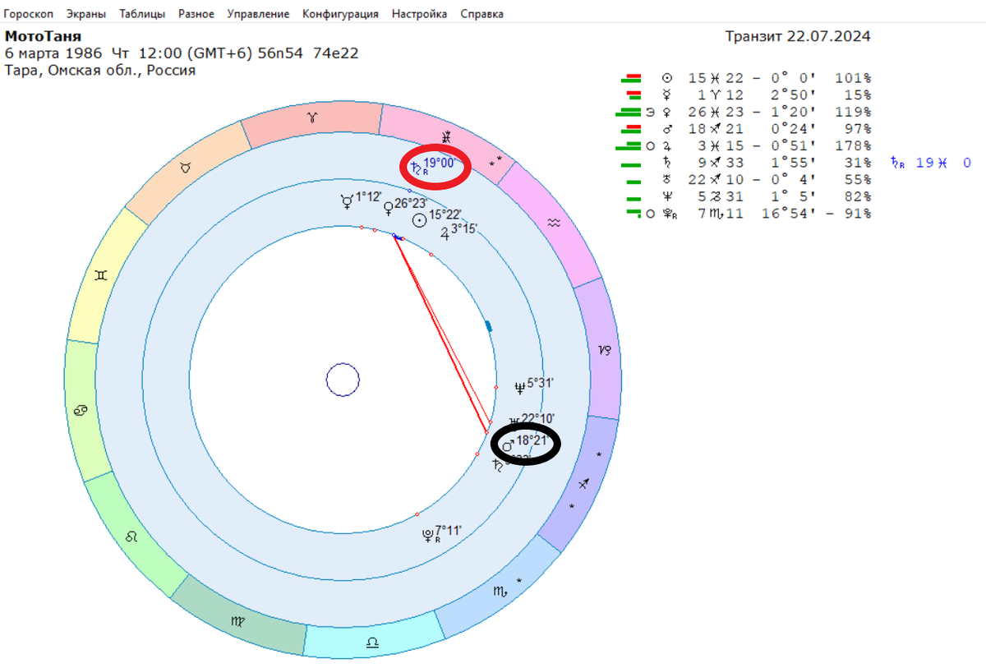Open the Конфигурация menu
This screenshot has width=986, height=668.
click(x=340, y=14)
